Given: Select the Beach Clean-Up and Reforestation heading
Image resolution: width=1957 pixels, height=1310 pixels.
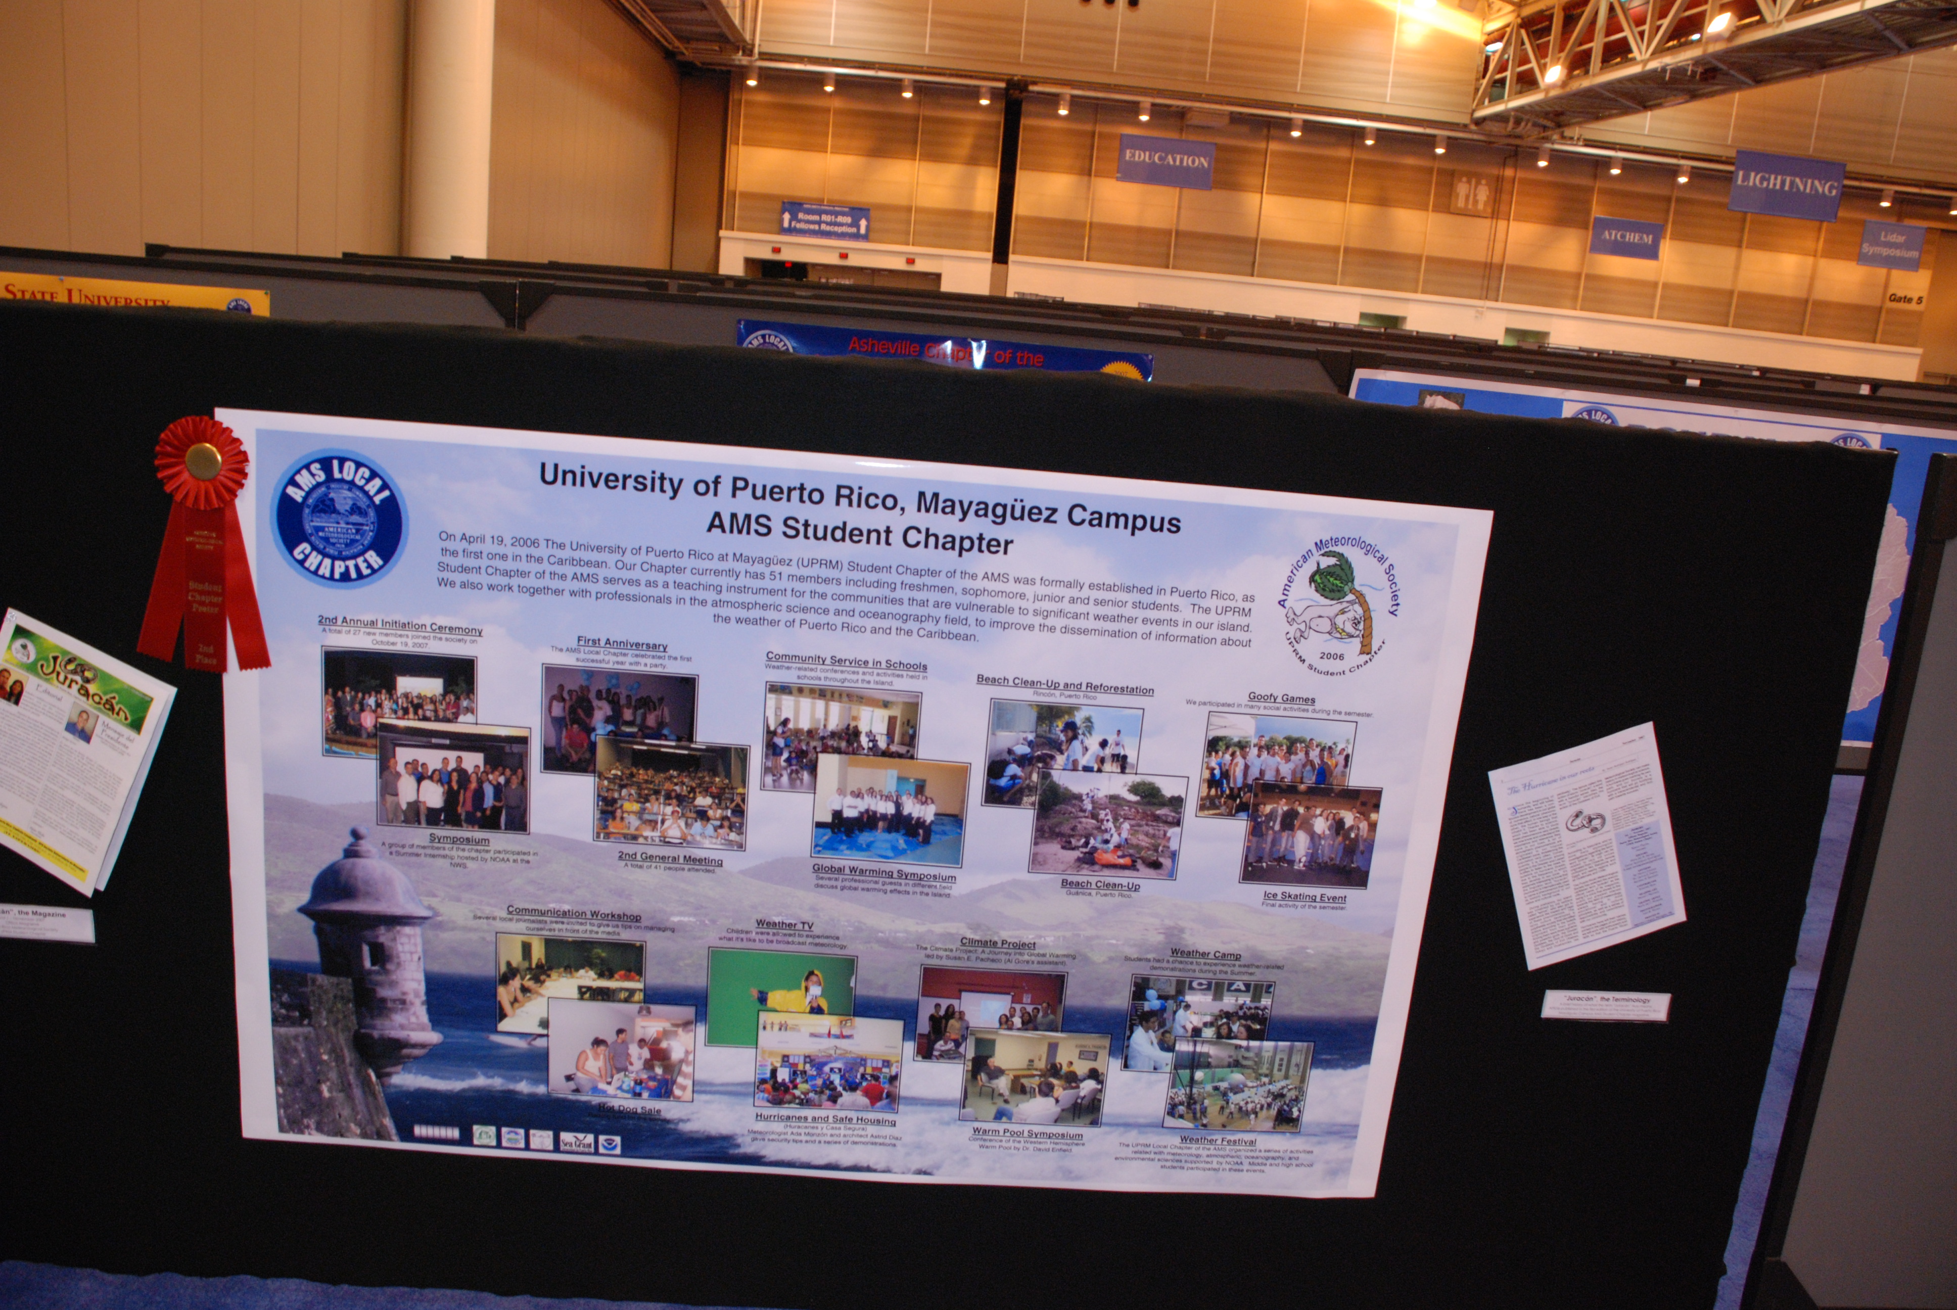Looking at the screenshot, I should [x=1065, y=684].
